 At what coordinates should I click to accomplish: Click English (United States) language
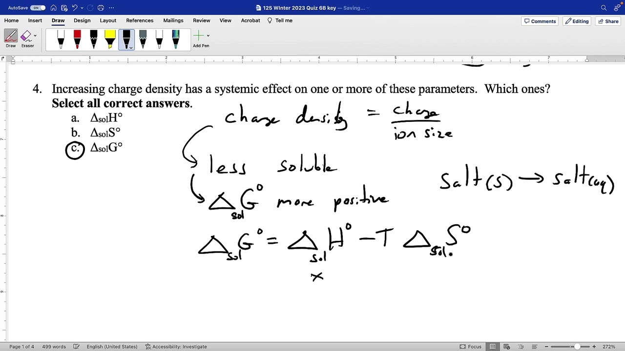pos(112,347)
